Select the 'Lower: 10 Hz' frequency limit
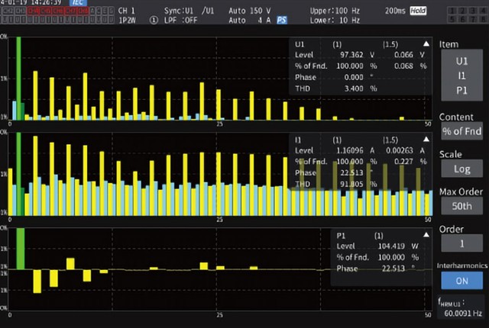The image size is (489, 328). pyautogui.click(x=335, y=21)
